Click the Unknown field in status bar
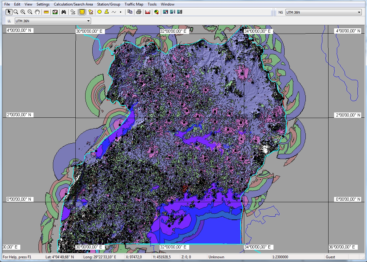Viewport: 367px width, 262px height. [216, 257]
